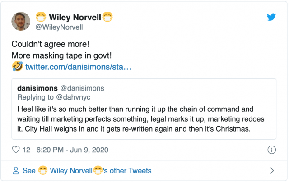Open the 6:20 PM - Jun 9, 2020 timestamp
This screenshot has width=289, height=182.
point(73,150)
